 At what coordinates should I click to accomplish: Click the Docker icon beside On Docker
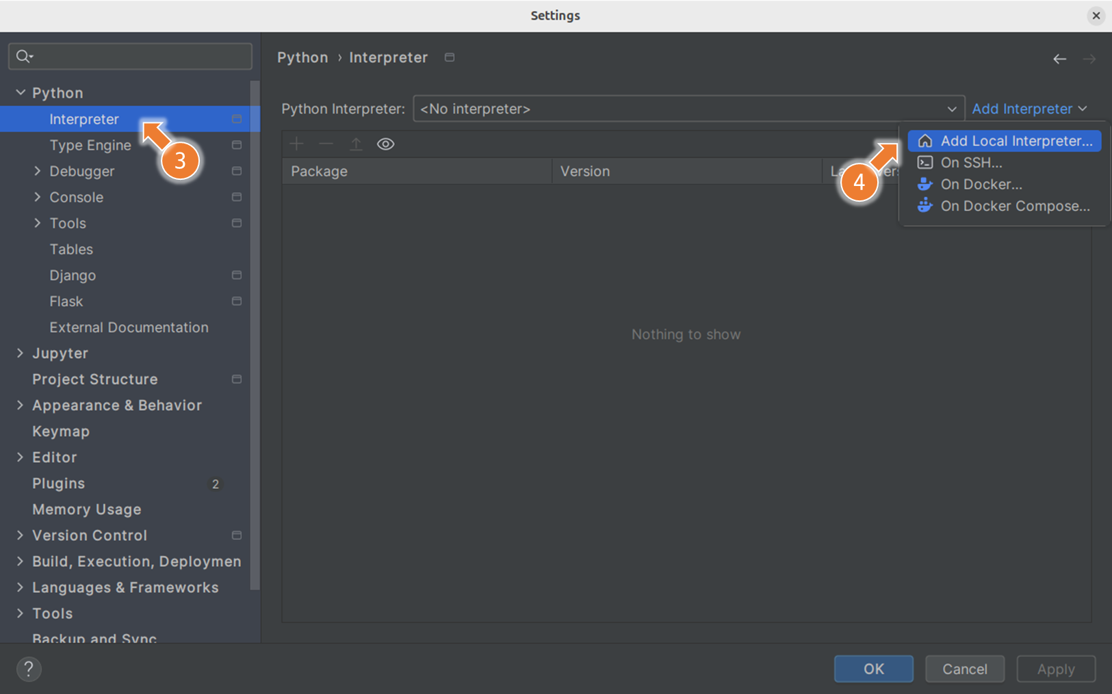(x=925, y=184)
